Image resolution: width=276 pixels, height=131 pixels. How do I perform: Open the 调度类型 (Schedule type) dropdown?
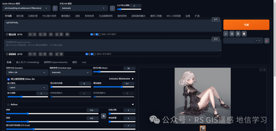(71, 72)
